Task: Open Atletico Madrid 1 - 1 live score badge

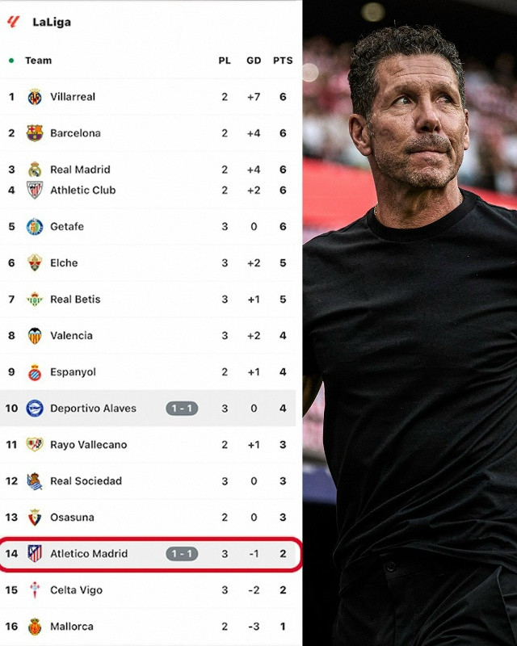Action: 182,554
